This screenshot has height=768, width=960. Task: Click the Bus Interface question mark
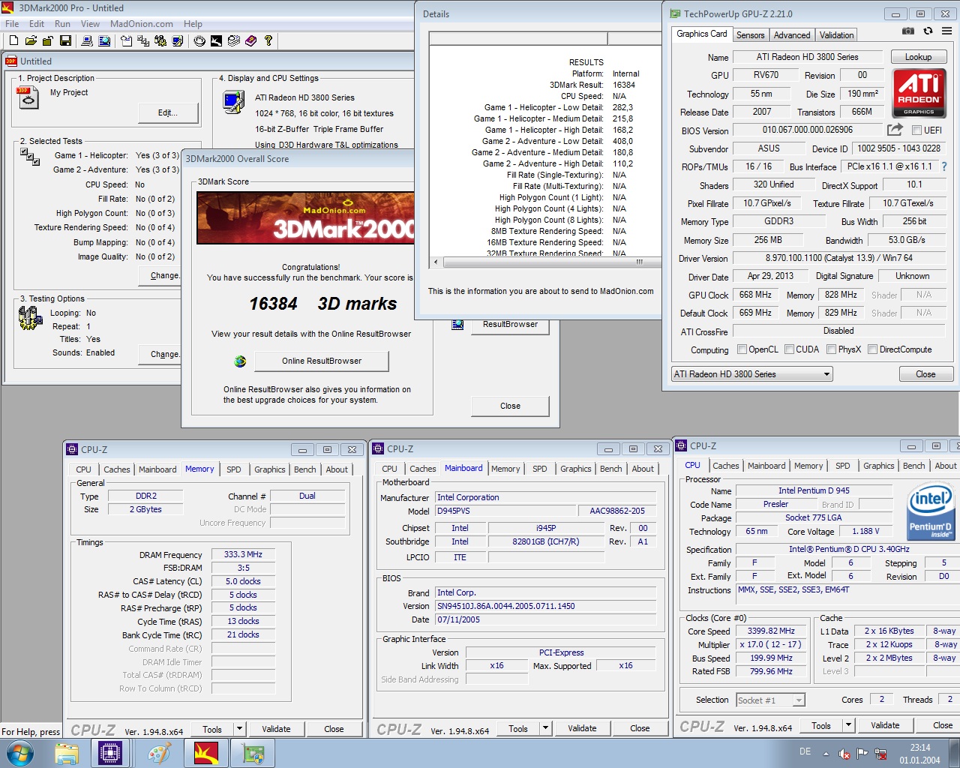(x=943, y=166)
